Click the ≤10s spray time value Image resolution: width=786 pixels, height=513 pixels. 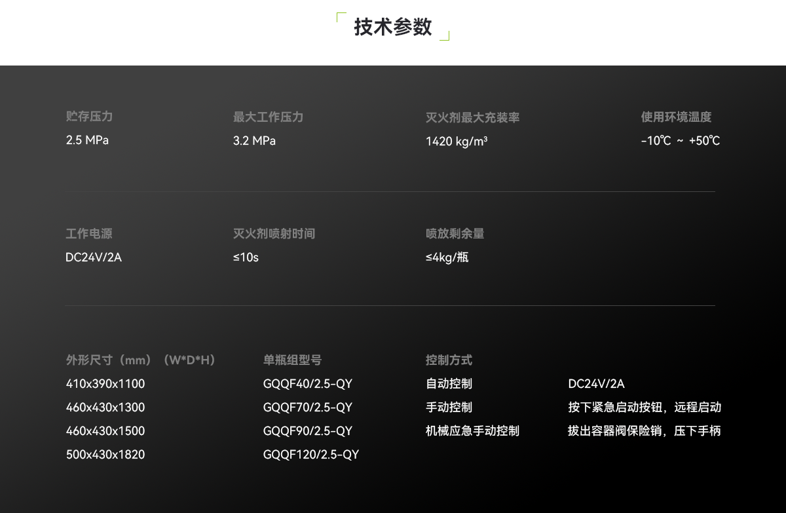(246, 257)
